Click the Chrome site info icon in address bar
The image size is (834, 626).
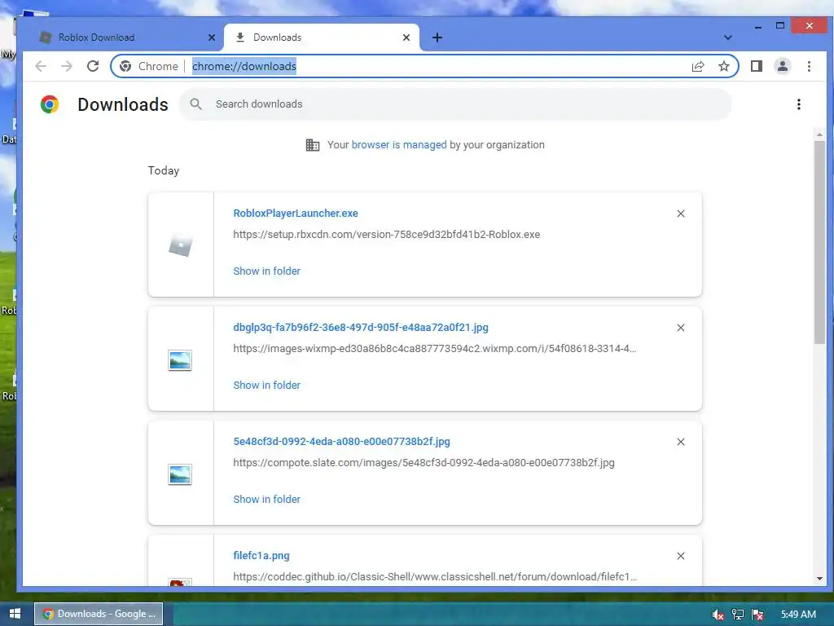125,66
